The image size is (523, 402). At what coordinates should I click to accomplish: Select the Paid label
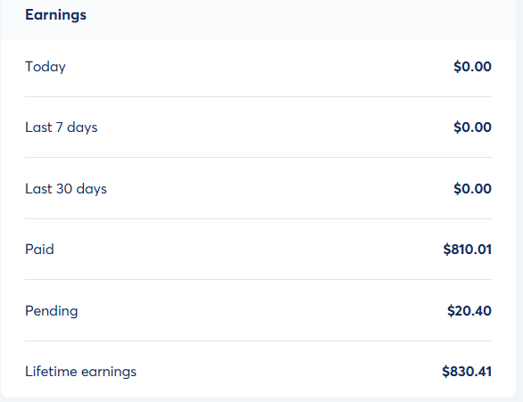(39, 250)
